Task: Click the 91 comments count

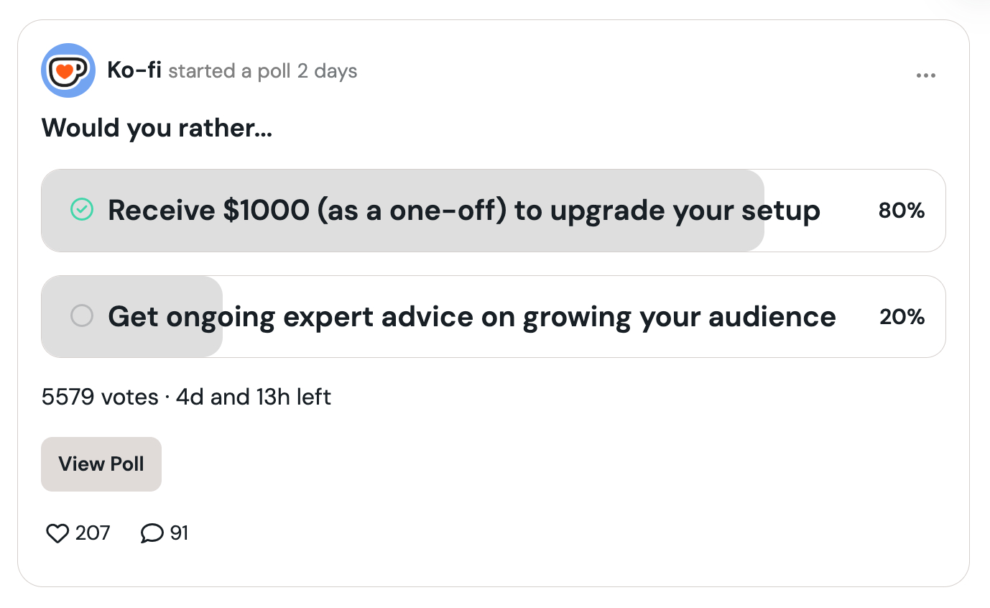Action: 179,533
